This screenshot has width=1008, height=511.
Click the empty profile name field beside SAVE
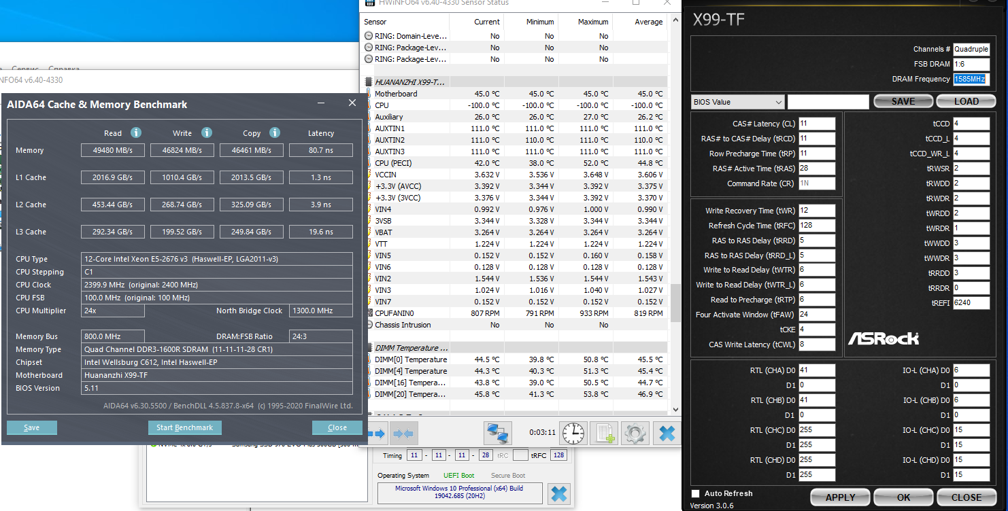pos(828,102)
